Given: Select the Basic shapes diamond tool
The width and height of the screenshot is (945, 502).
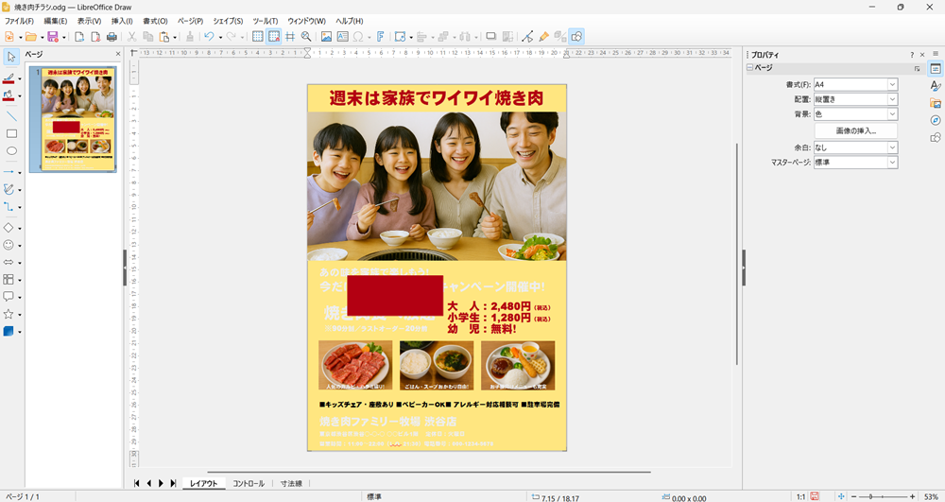Looking at the screenshot, I should (x=9, y=228).
